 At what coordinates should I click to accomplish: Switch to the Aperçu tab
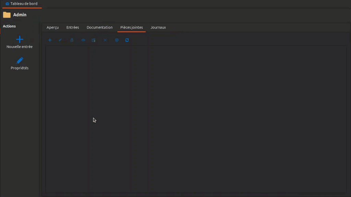click(x=52, y=27)
